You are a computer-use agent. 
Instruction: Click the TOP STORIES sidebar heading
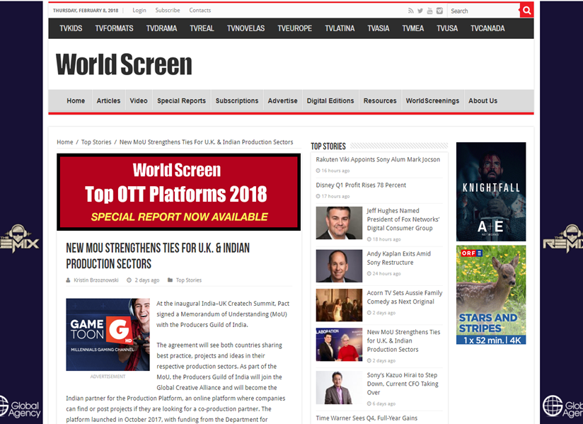[x=328, y=146]
